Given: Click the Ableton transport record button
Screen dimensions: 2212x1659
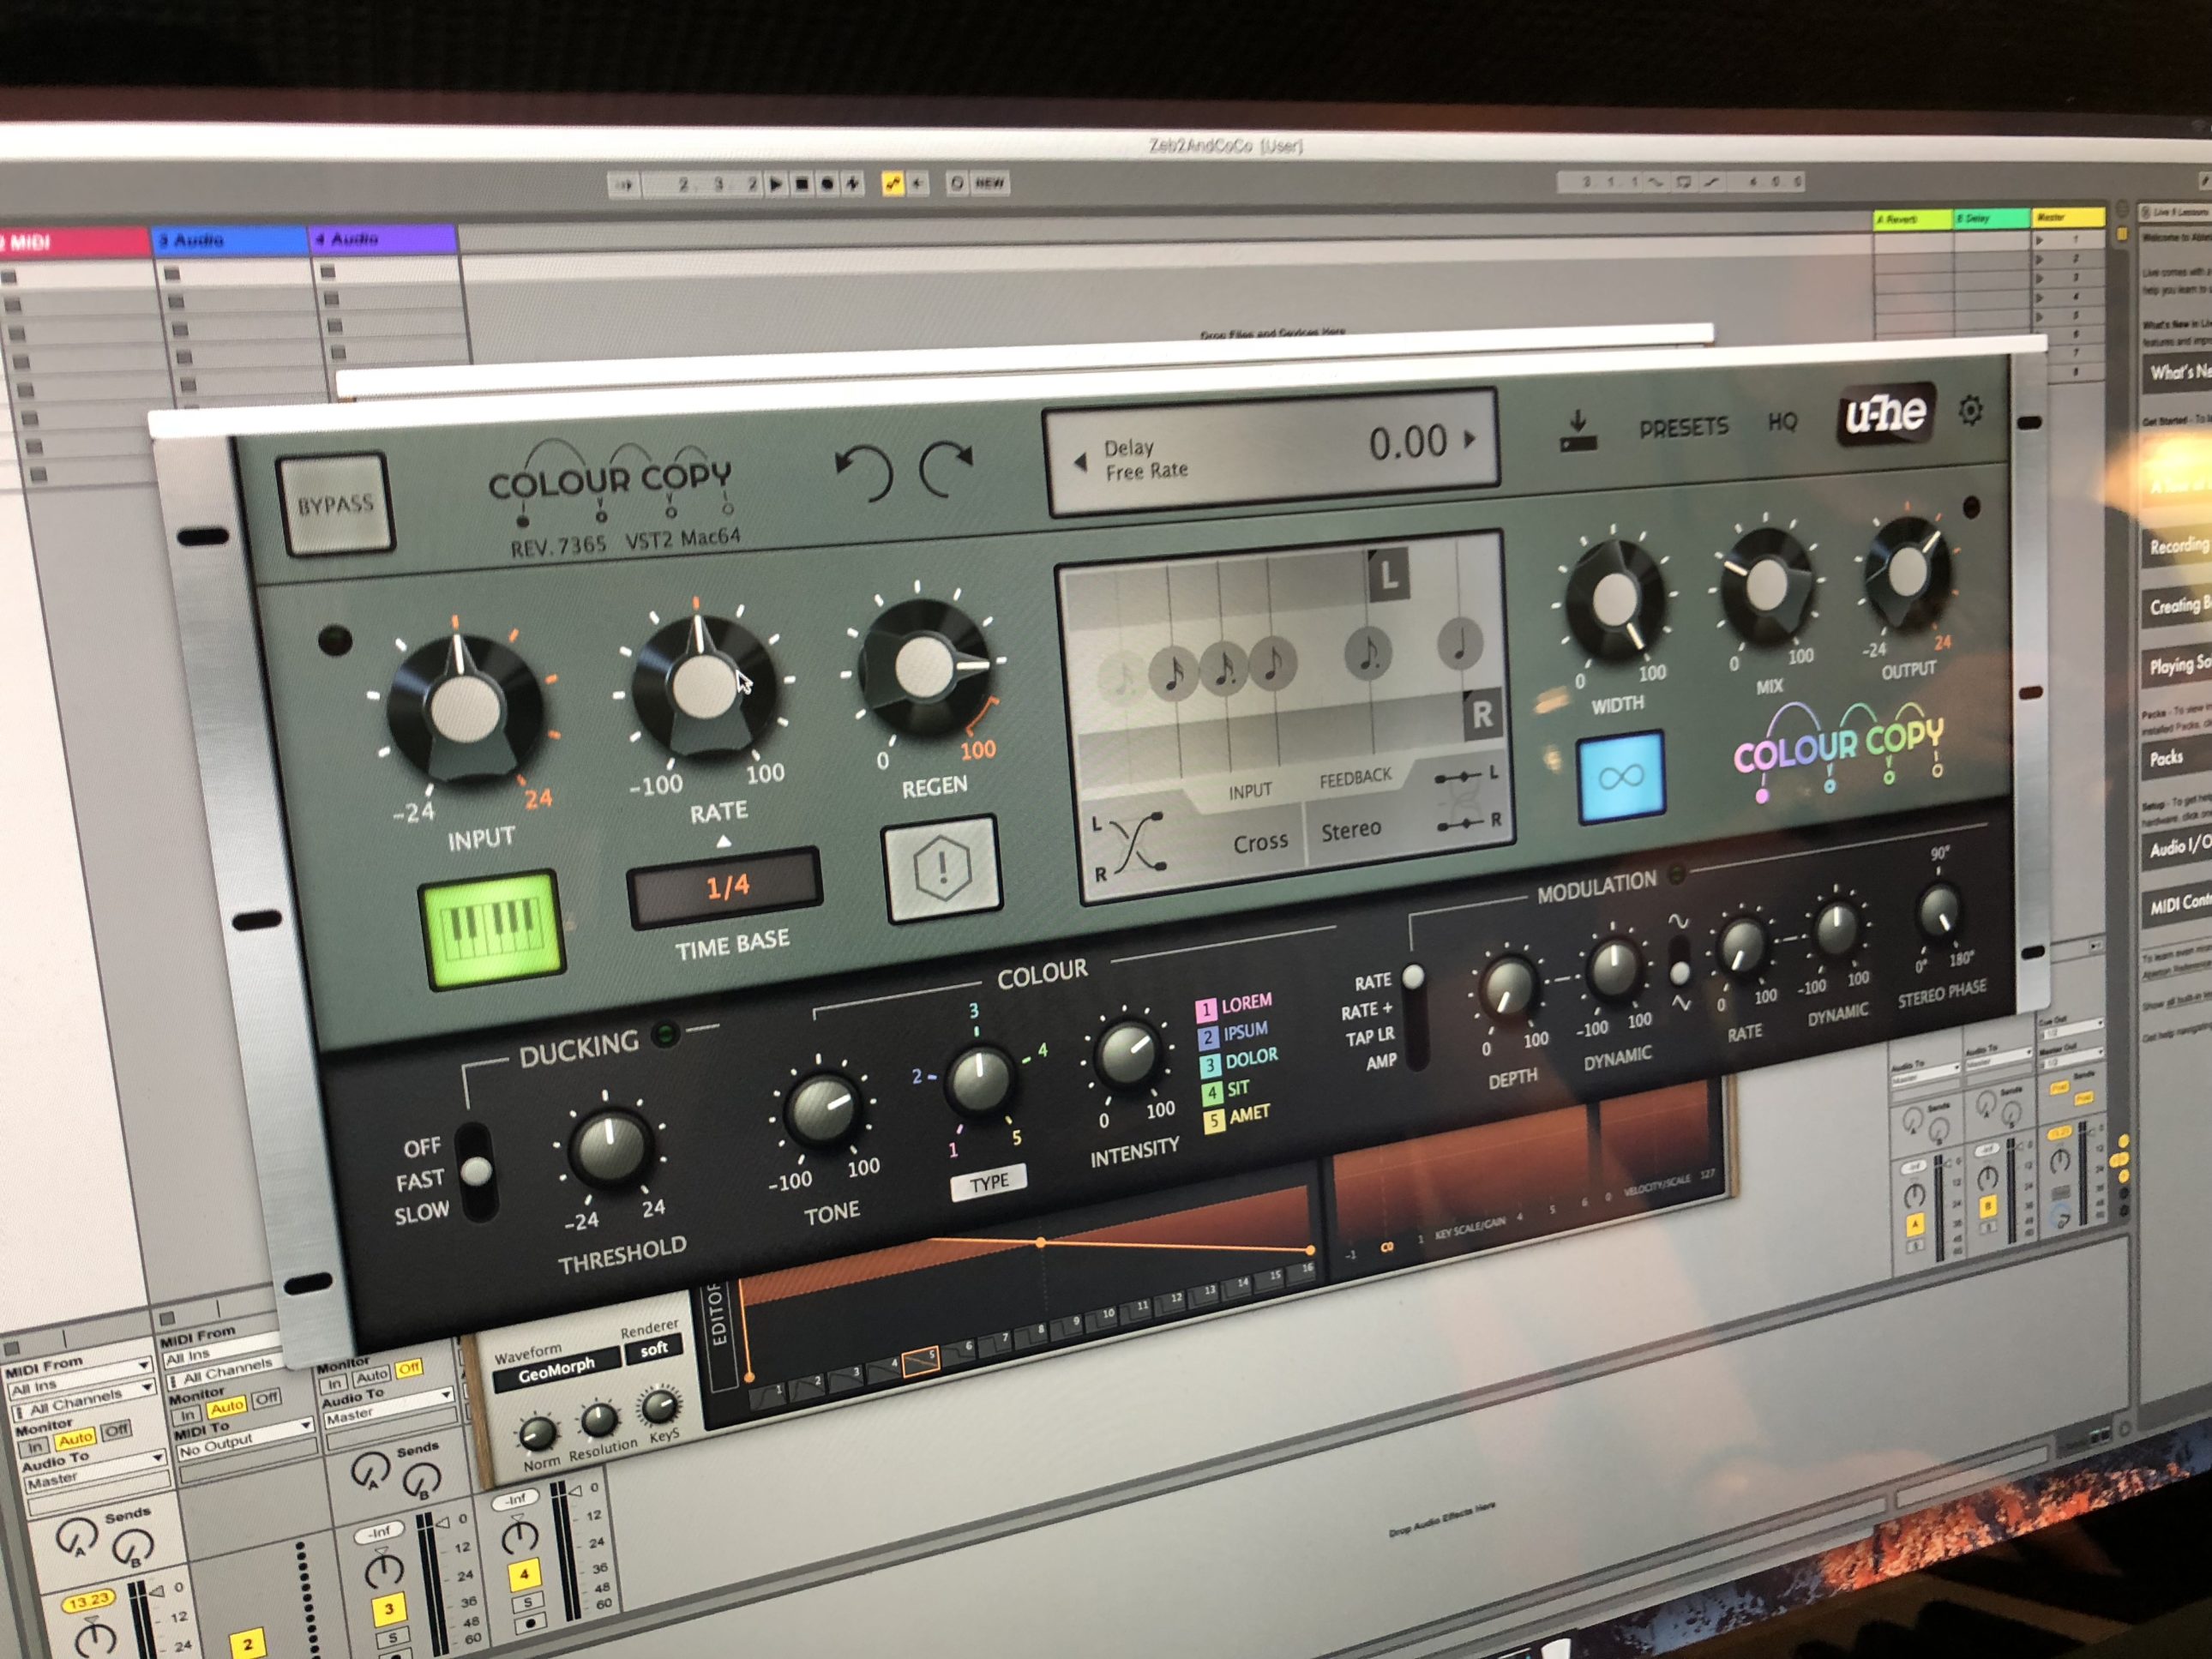Looking at the screenshot, I should [827, 184].
